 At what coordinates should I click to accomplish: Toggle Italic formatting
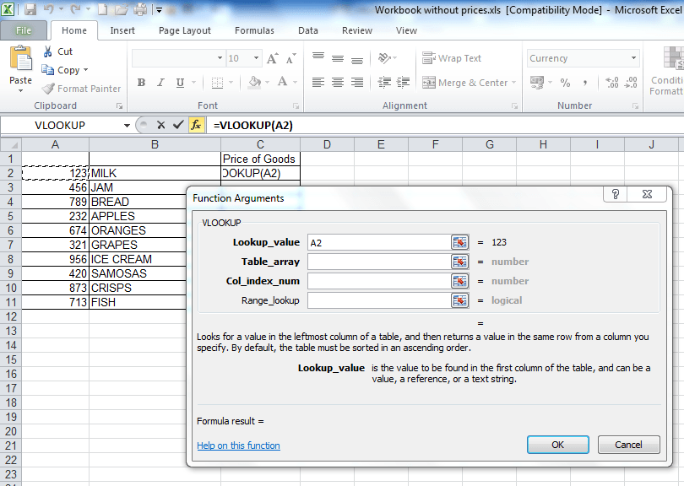(x=160, y=83)
